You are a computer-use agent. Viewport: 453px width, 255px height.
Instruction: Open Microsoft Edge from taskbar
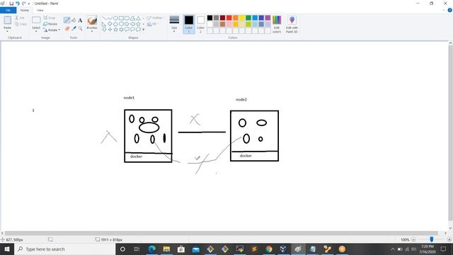click(151, 249)
